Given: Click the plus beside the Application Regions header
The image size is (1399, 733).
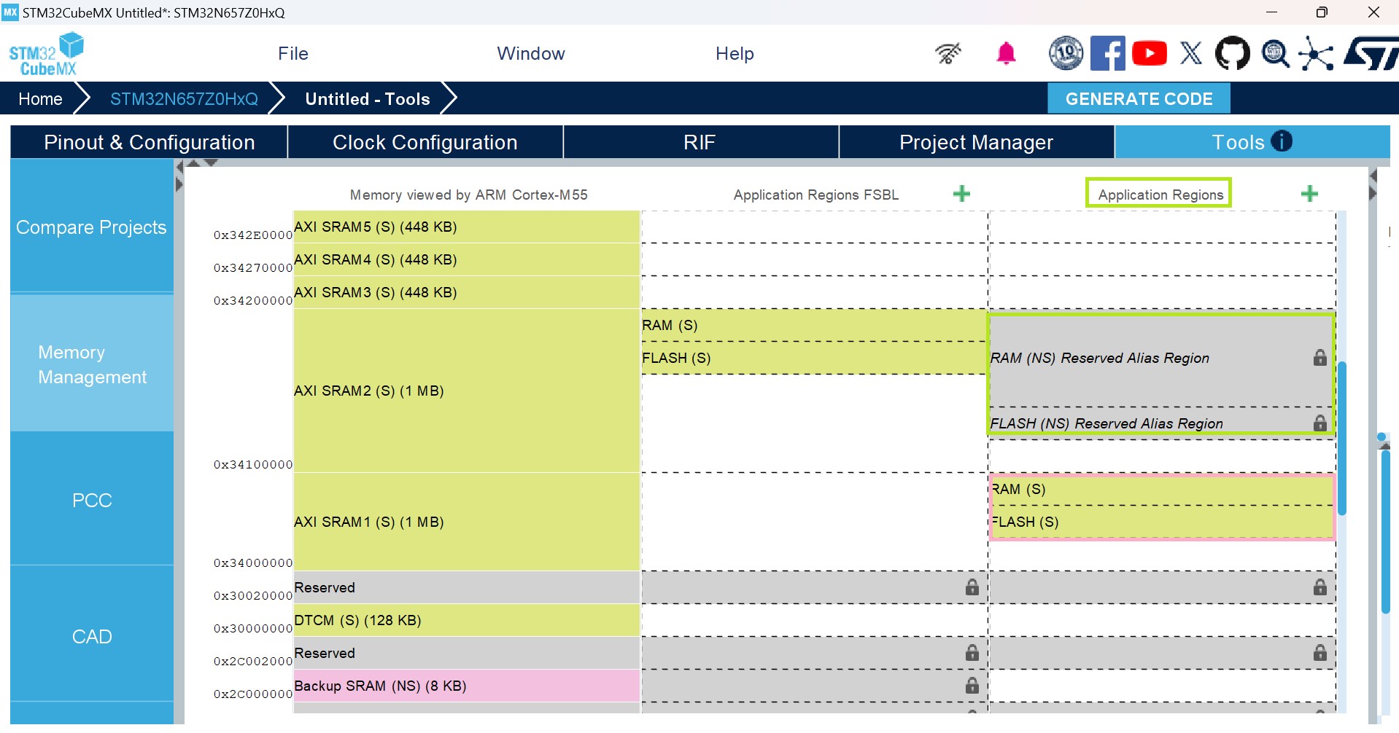Looking at the screenshot, I should [1310, 194].
